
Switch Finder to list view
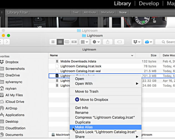[x=60, y=42]
